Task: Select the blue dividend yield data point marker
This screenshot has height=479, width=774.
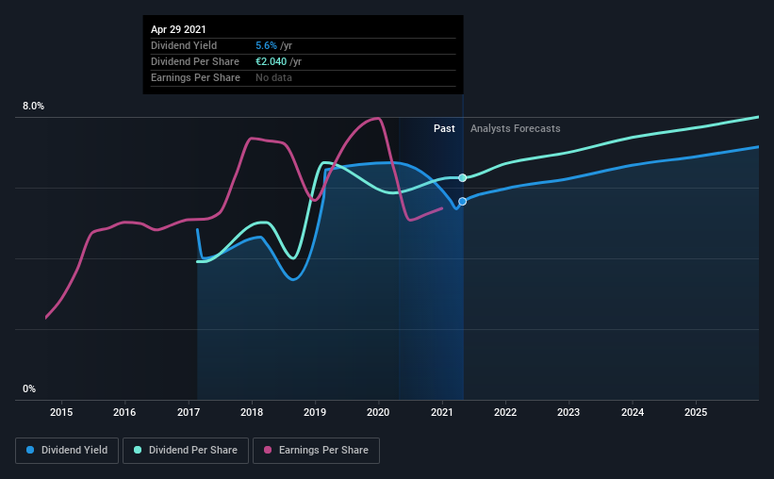Action: pos(463,202)
